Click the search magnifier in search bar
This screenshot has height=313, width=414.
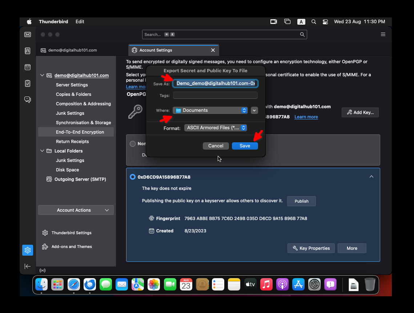[x=302, y=34]
